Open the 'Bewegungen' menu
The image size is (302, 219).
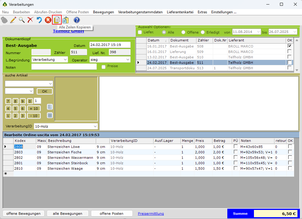[103, 12]
